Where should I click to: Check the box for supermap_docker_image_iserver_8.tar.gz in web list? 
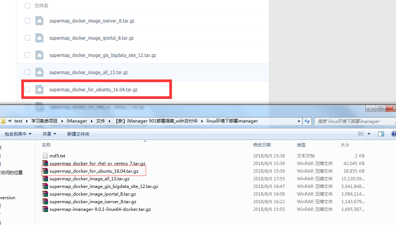[x=27, y=21]
